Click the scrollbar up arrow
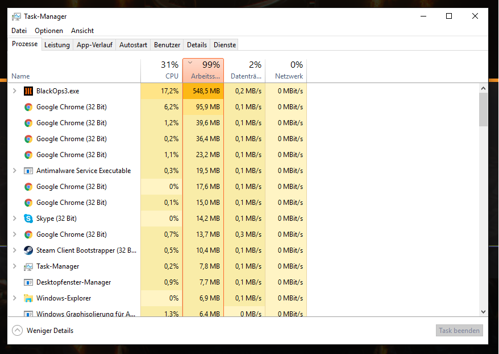The width and height of the screenshot is (499, 354). pyautogui.click(x=483, y=88)
